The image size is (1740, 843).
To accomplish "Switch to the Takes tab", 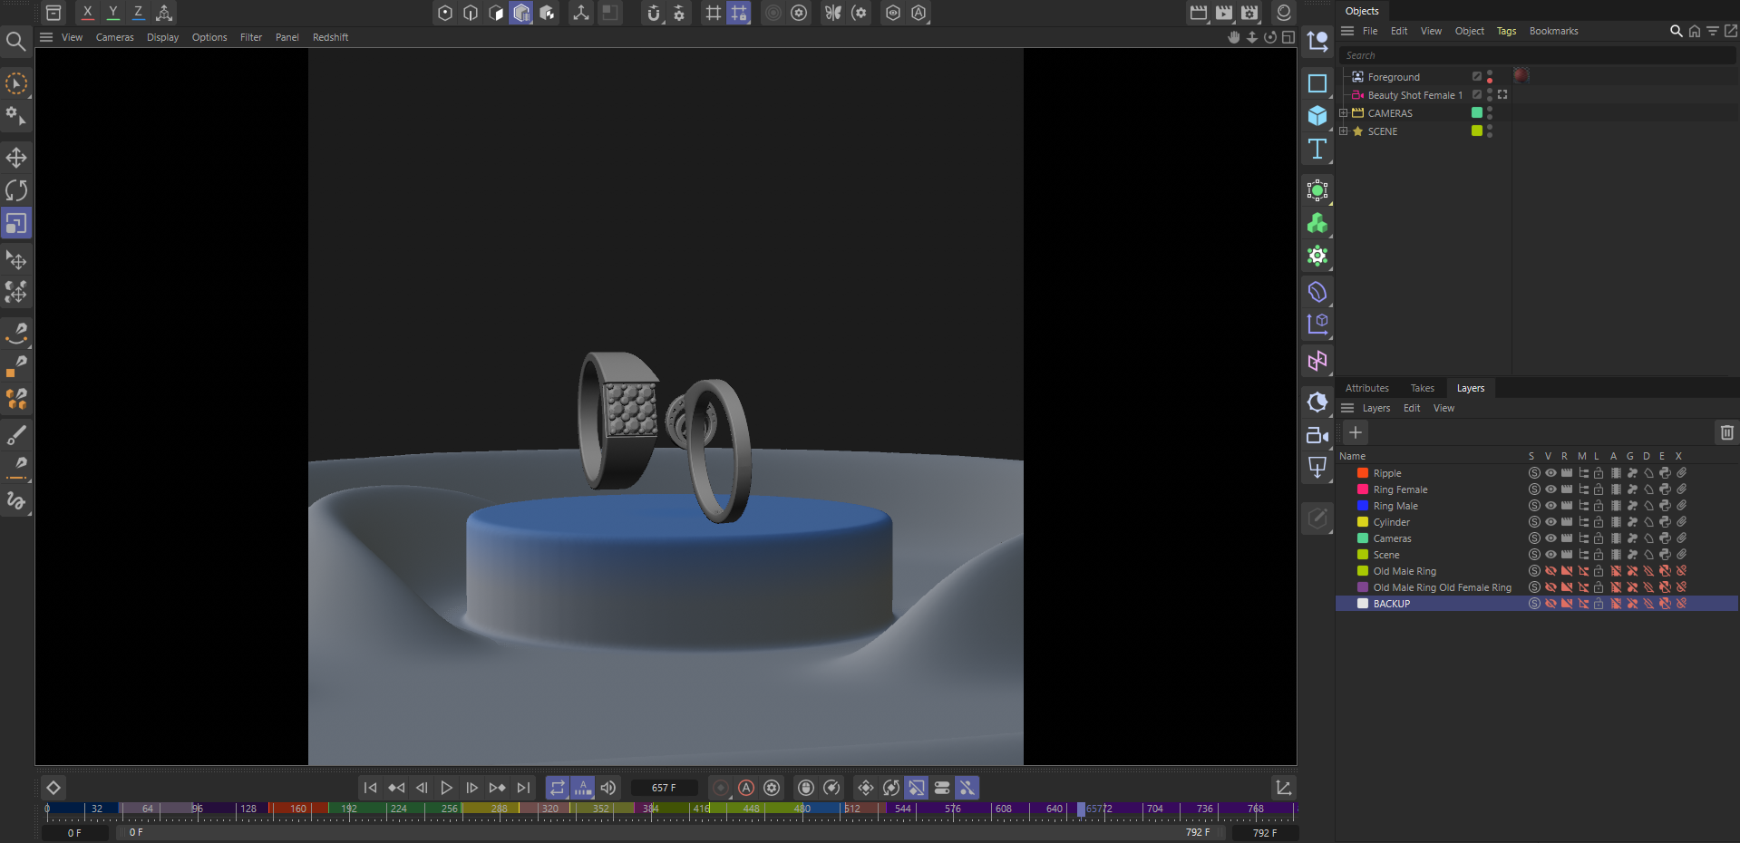I will pos(1422,388).
